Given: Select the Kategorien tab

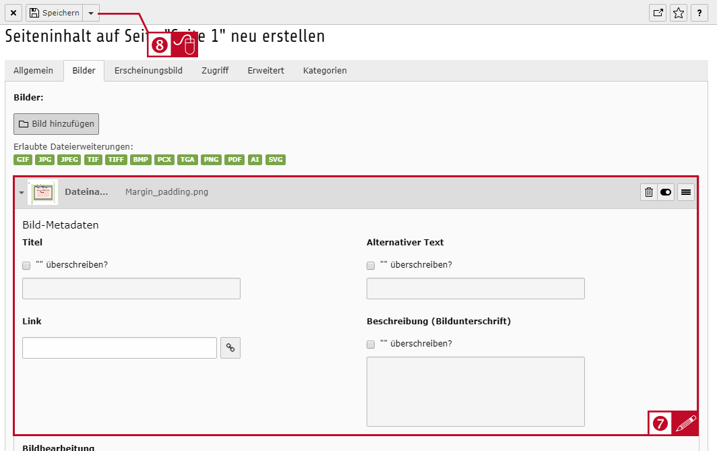Looking at the screenshot, I should 325,71.
